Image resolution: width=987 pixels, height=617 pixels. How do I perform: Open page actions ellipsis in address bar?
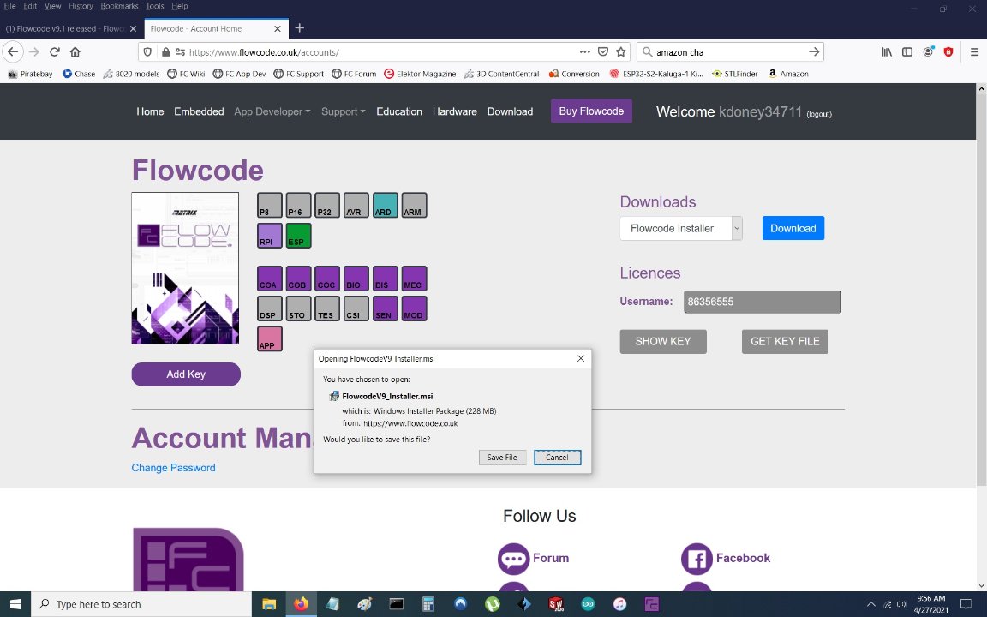click(x=585, y=51)
